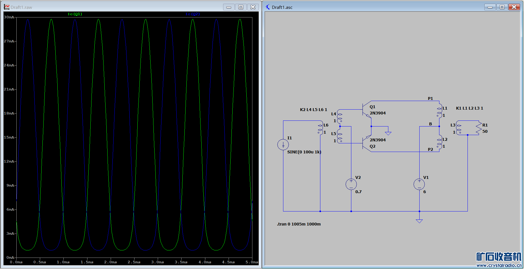Click the Draft1.raw window title icon
Viewport: 524px width, 269px height.
coord(6,7)
